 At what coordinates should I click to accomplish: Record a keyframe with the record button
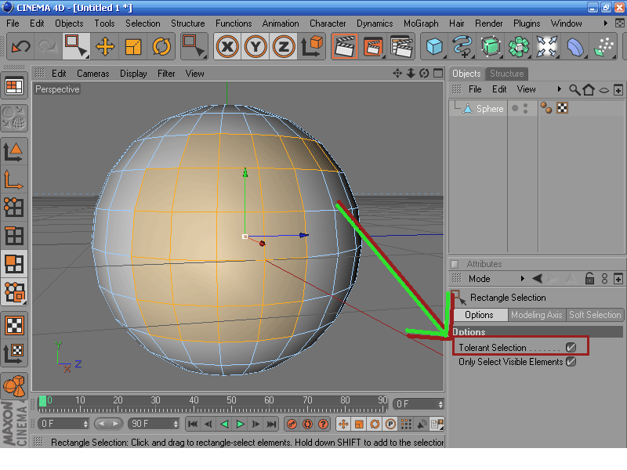(x=292, y=424)
